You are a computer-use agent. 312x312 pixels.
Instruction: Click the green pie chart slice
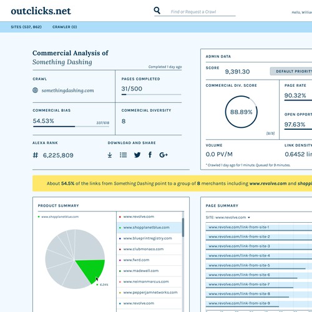pyautogui.click(x=92, y=270)
